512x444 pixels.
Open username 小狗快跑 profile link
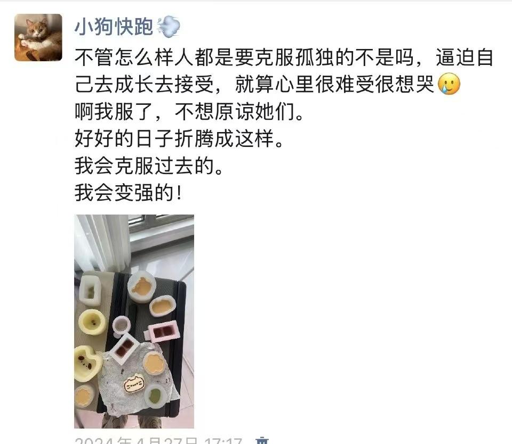114,27
